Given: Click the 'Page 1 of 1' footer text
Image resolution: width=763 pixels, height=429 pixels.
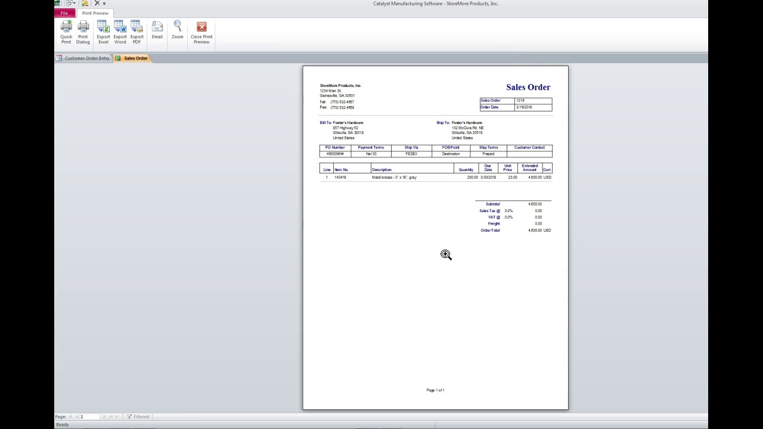Looking at the screenshot, I should click(x=436, y=390).
